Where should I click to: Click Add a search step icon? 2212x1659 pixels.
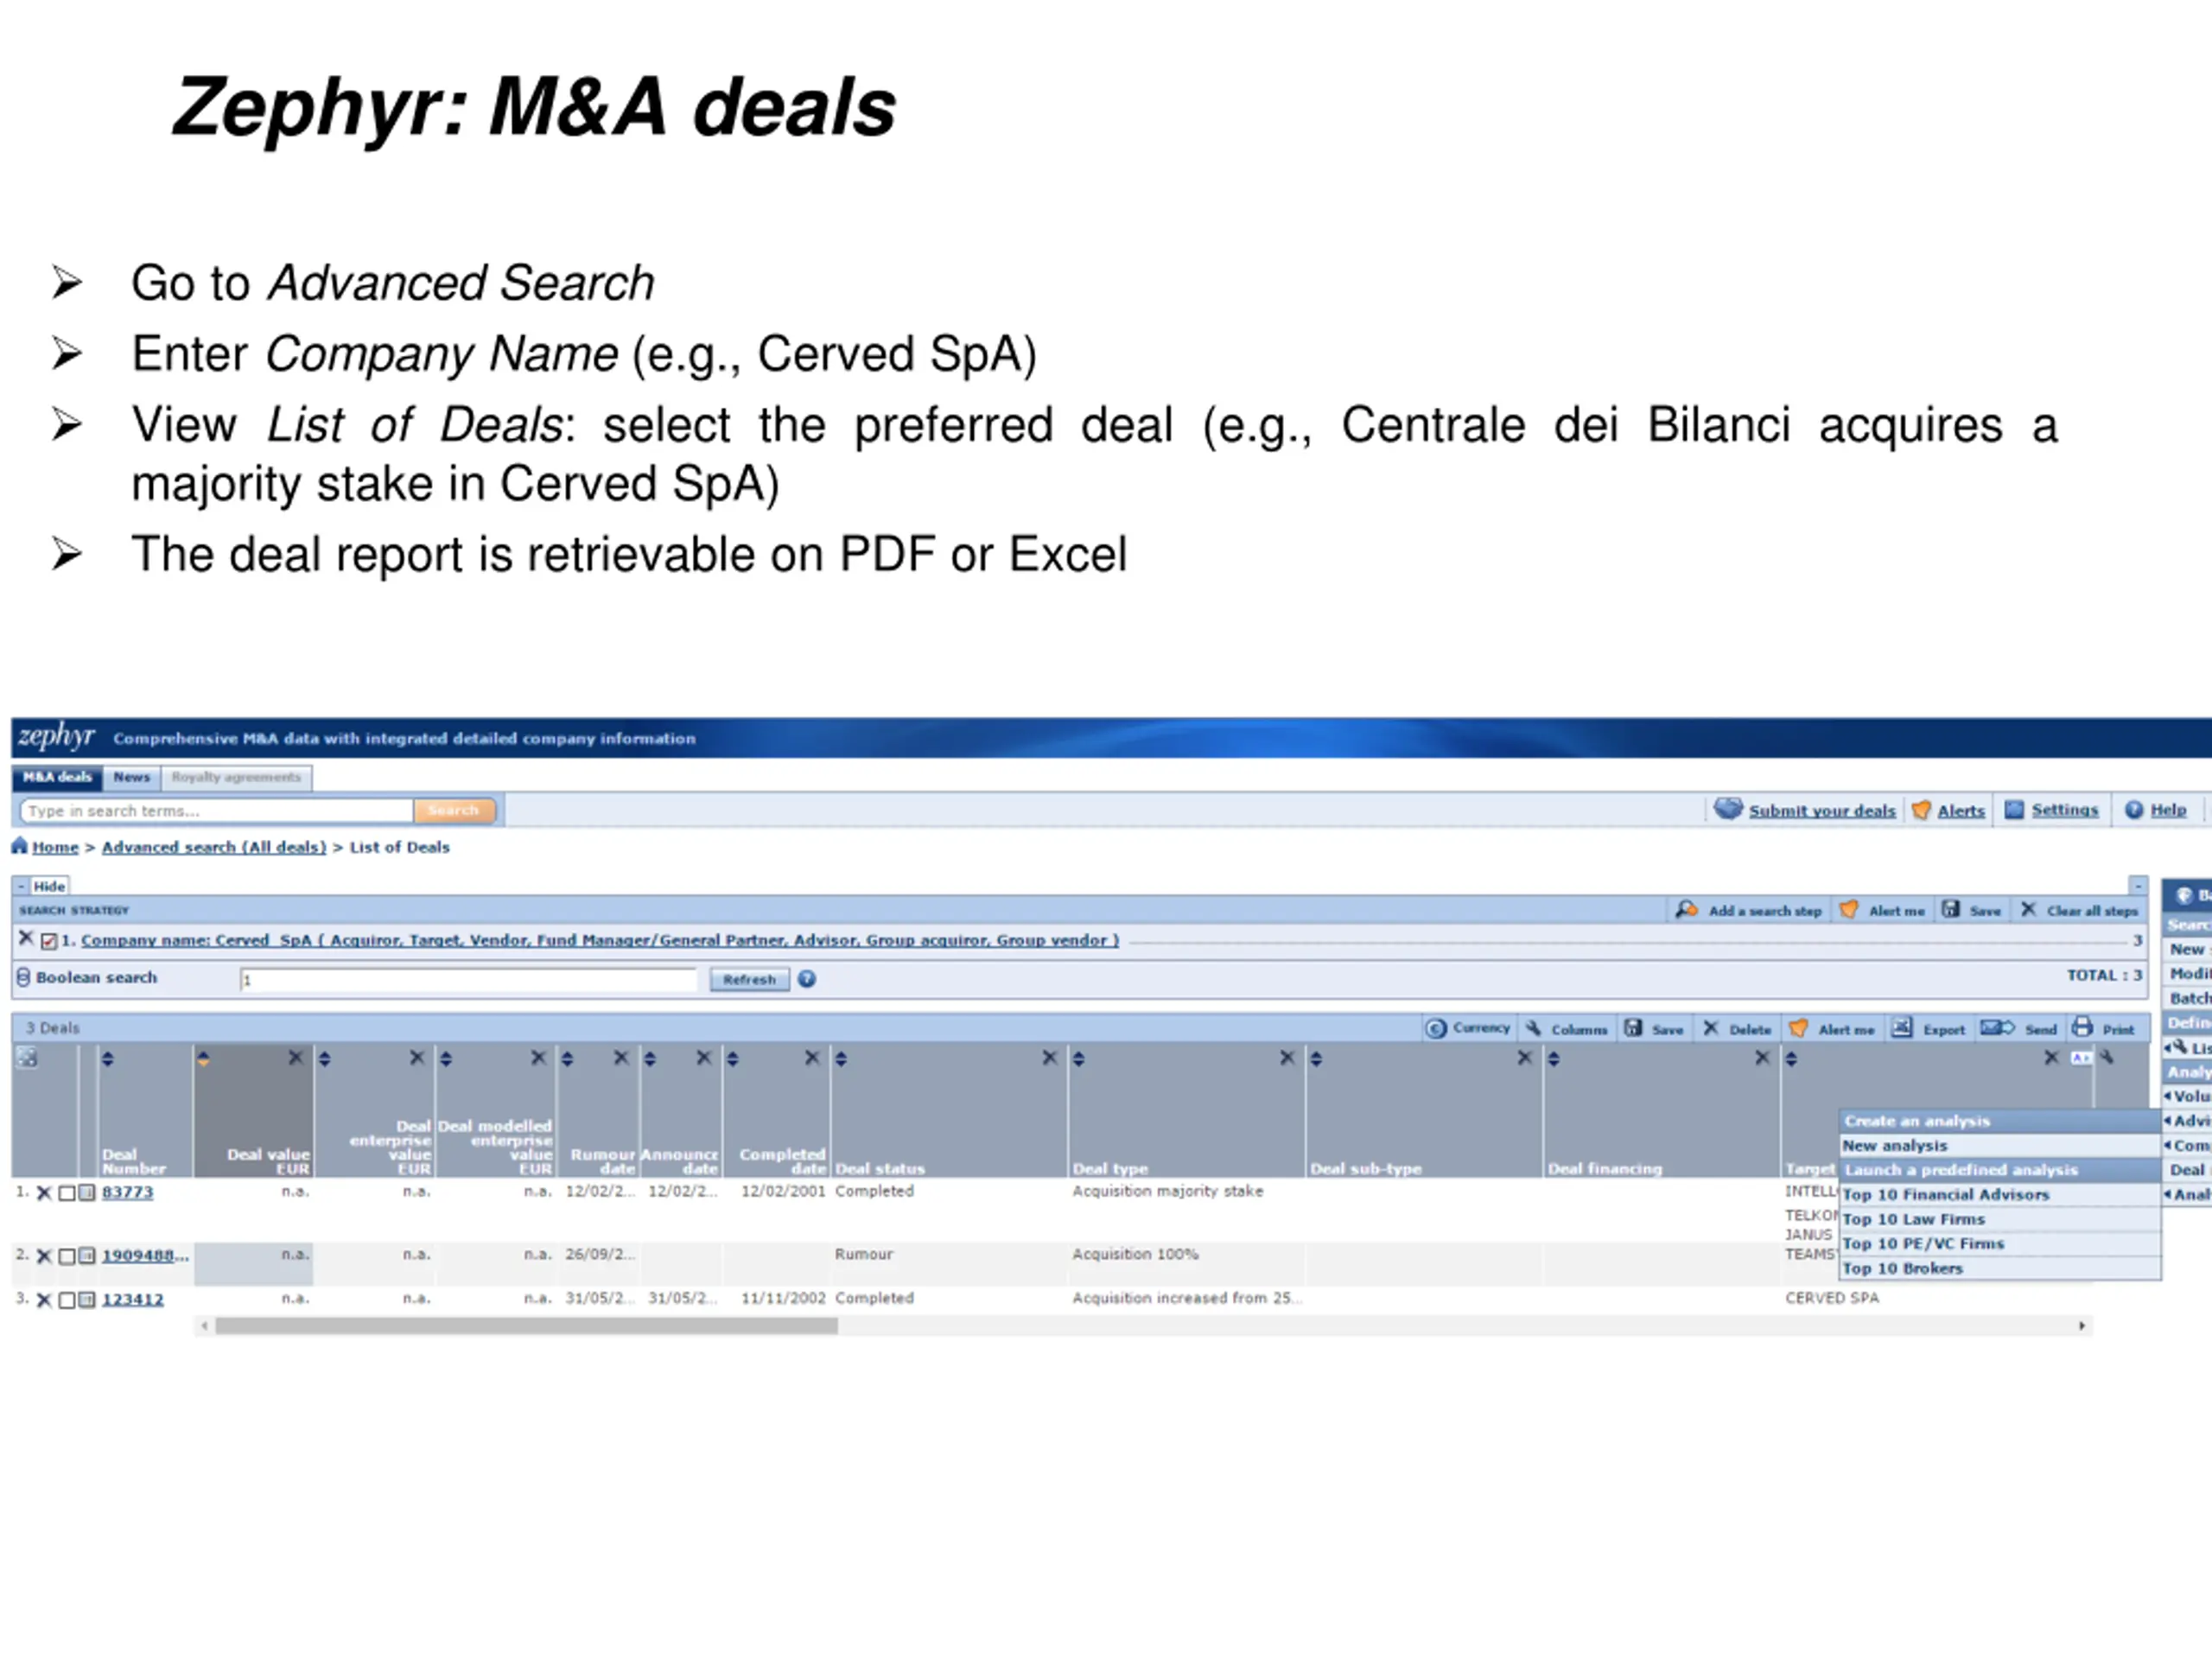pos(1687,909)
